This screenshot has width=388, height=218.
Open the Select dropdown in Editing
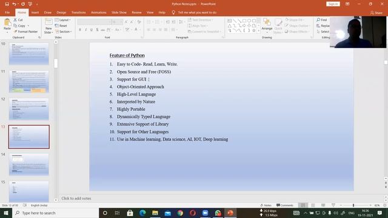pos(323,31)
